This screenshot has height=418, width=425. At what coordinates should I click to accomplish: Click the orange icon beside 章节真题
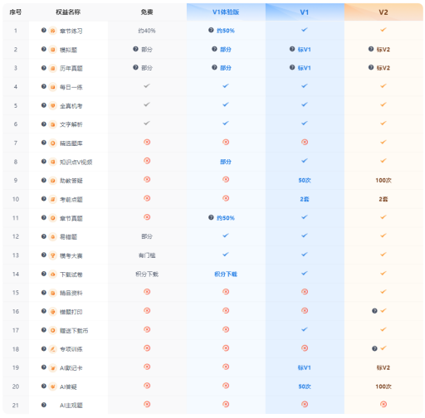coord(52,218)
